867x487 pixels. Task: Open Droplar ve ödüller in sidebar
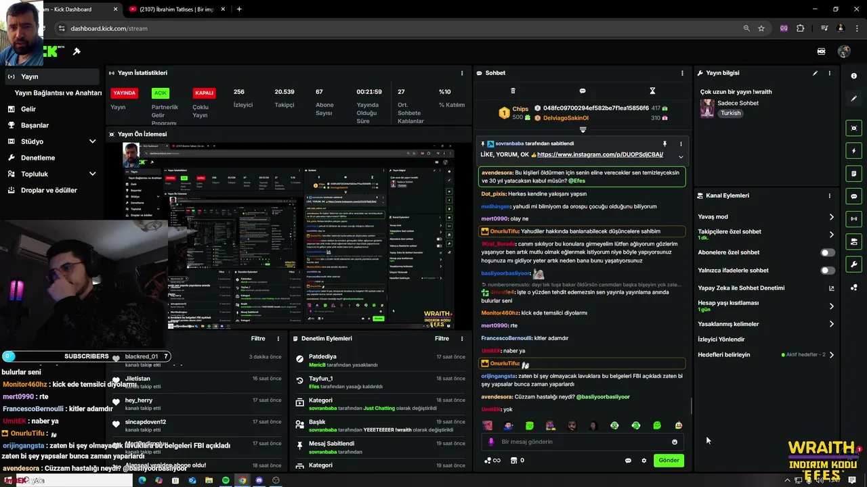coord(49,190)
